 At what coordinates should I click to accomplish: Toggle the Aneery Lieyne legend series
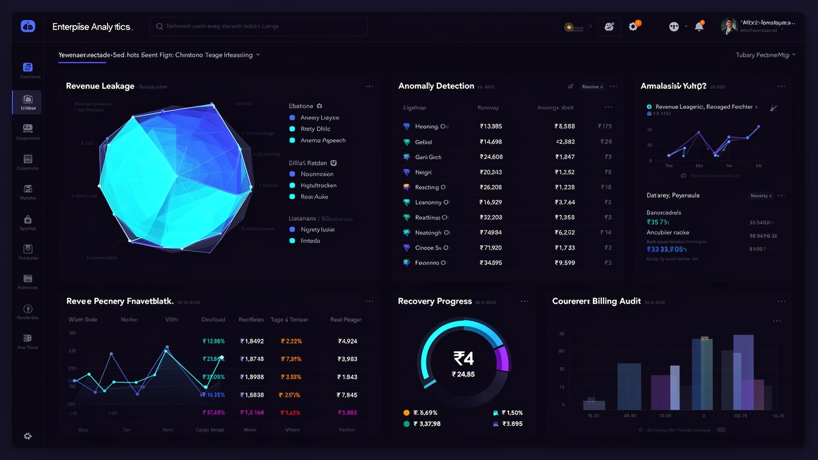pyautogui.click(x=292, y=118)
